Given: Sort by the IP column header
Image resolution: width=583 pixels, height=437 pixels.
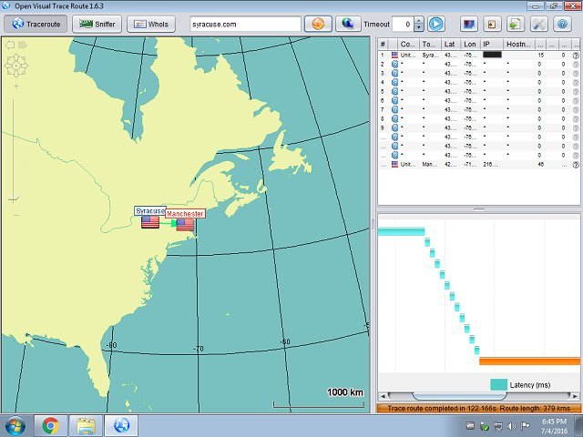Looking at the screenshot, I should click(492, 45).
